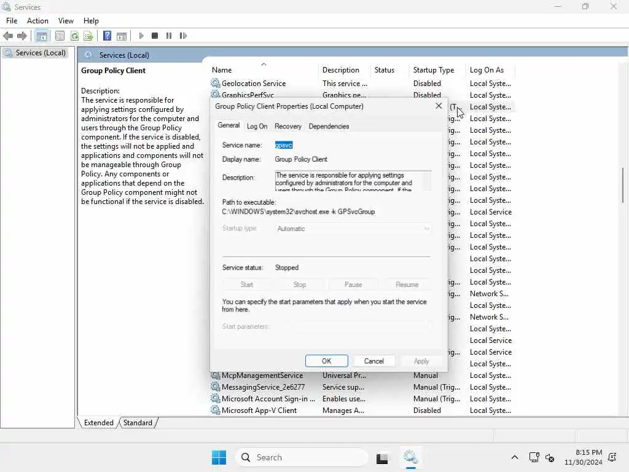Click the Export List toolbar icon

click(x=88, y=36)
